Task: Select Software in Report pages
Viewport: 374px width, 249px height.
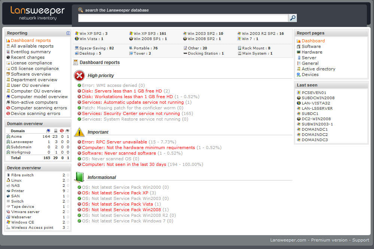Action: pos(311,46)
